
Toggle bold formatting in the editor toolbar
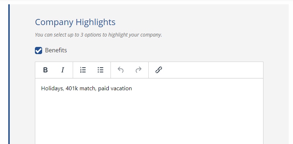(x=45, y=70)
